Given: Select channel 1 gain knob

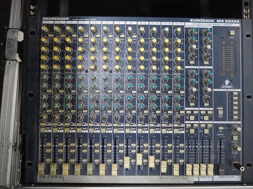Looking at the screenshot, I should coord(45,29).
